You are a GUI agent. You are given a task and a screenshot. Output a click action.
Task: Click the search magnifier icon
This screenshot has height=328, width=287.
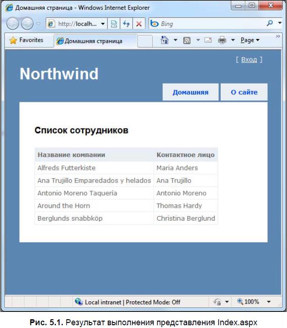click(x=270, y=23)
